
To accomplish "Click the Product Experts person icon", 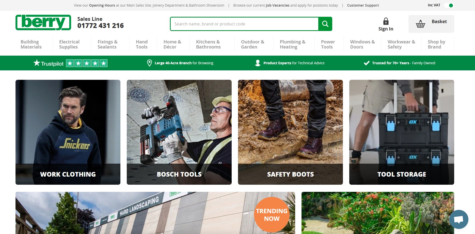I will (258, 63).
